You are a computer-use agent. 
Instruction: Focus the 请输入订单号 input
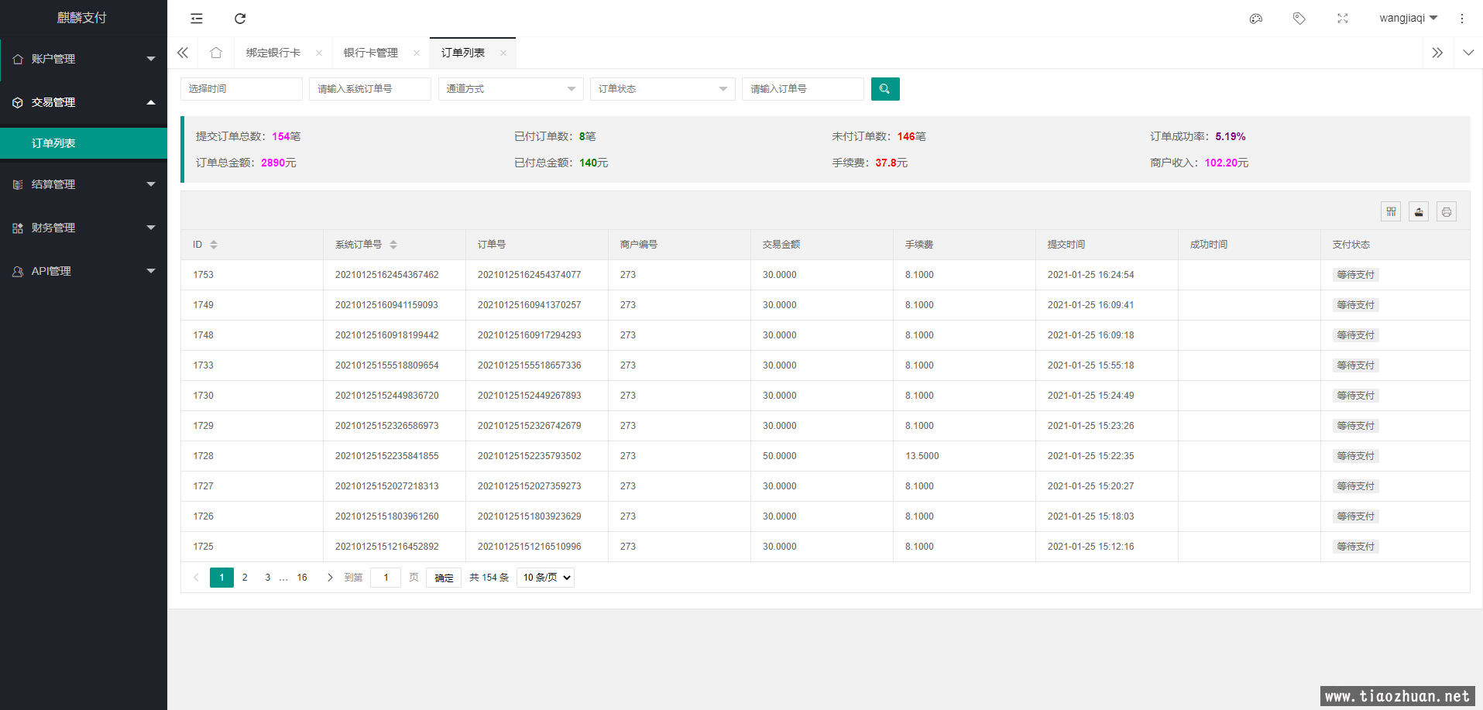pos(803,89)
